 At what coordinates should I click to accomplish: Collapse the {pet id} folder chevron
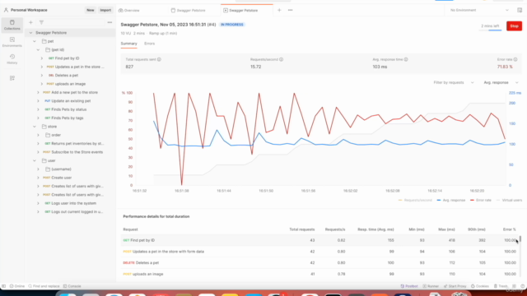pos(38,50)
